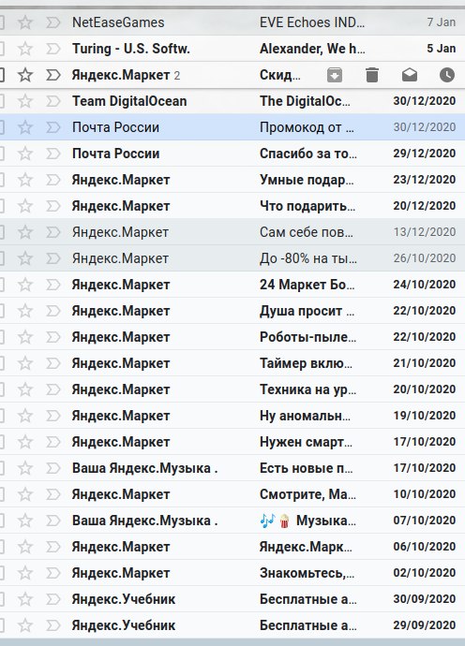Image resolution: width=465 pixels, height=646 pixels.
Task: Star the 'Есть новые п…' Яндекс.Музыка email
Action: [25, 468]
